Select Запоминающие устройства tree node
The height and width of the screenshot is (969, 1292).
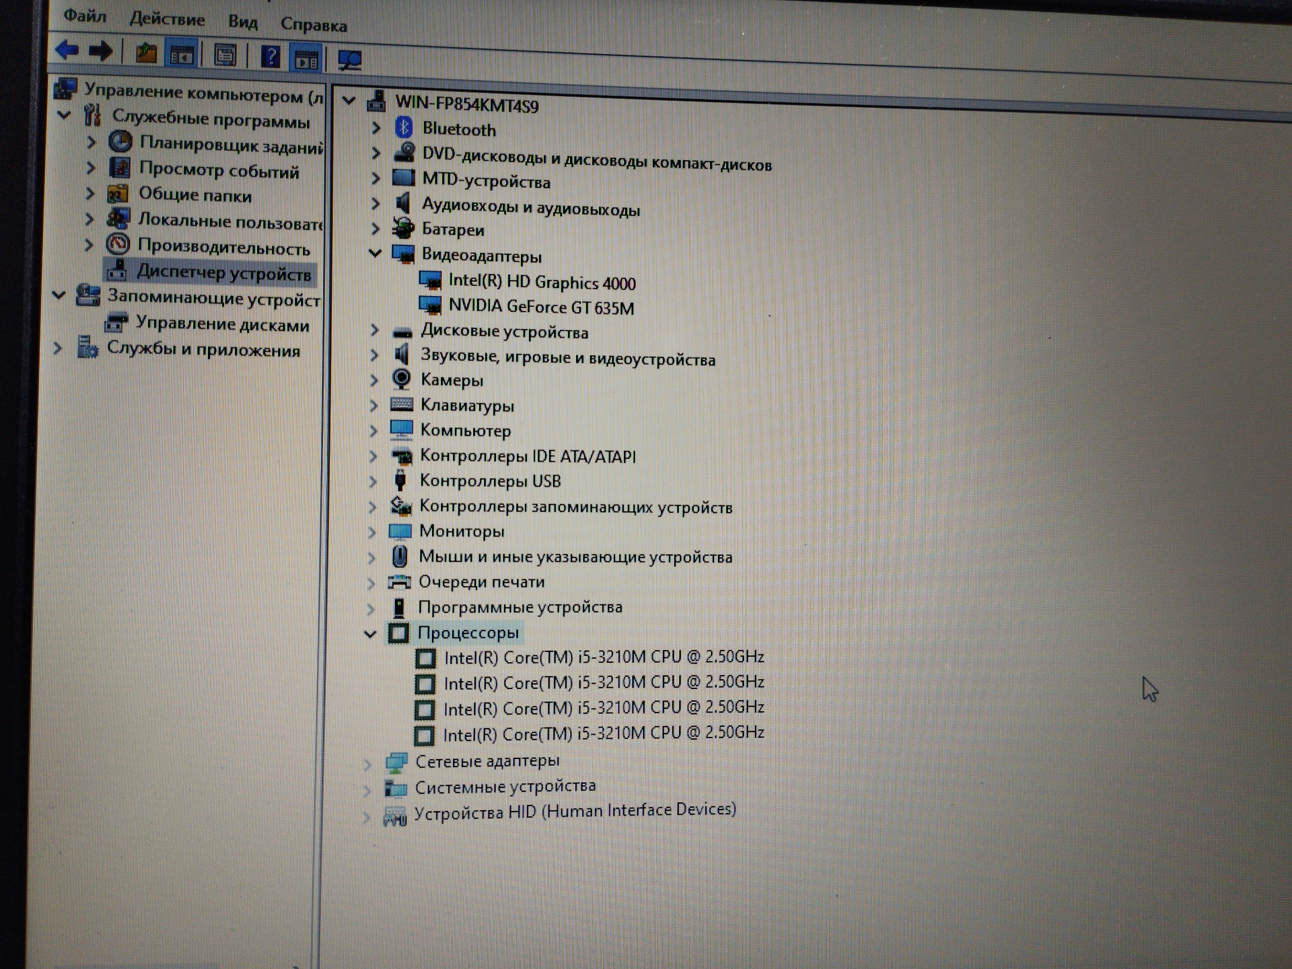pos(214,297)
